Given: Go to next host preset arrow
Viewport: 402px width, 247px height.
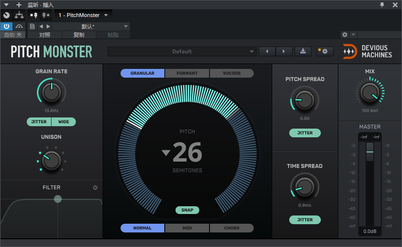Looking at the screenshot, I should pyautogui.click(x=48, y=26).
